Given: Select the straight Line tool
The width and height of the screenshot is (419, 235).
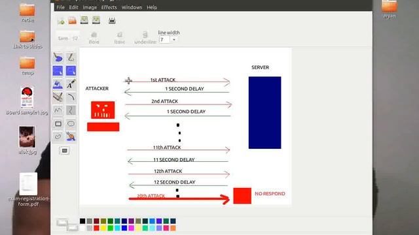Looking at the screenshot, I should pos(58,97).
